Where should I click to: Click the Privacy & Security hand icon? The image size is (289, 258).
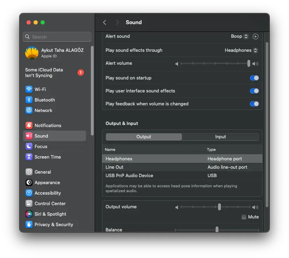point(29,225)
